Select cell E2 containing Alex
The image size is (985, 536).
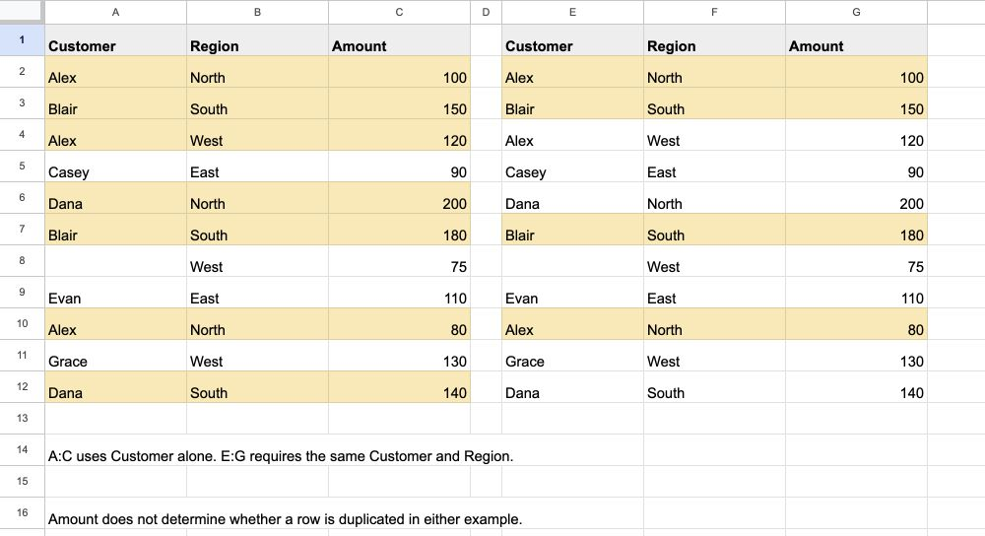coord(572,72)
